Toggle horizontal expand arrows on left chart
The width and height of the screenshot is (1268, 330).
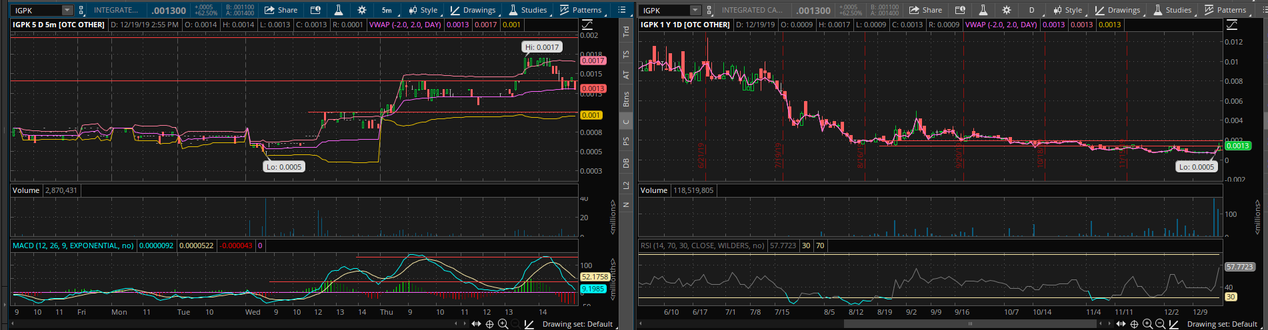click(476, 324)
